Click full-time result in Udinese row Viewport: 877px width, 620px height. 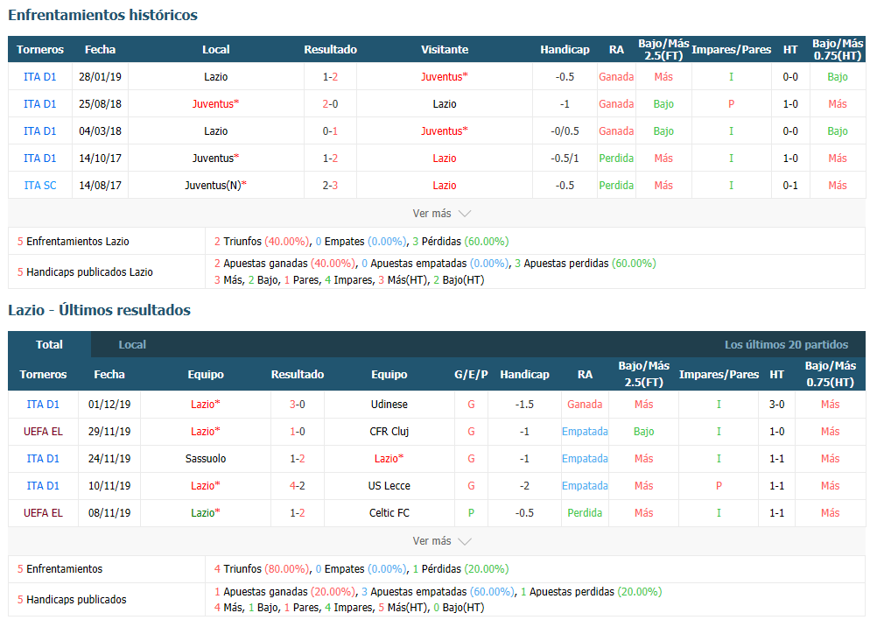tap(297, 404)
